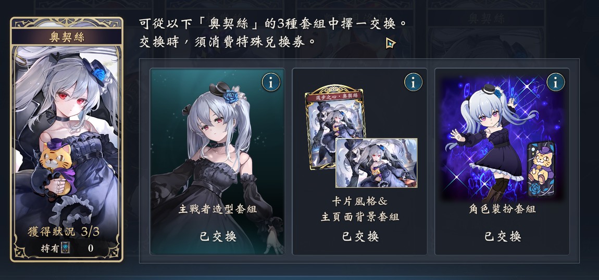Select the 卡片風格&主頁面背景套組 label
599x280 pixels.
coord(360,209)
